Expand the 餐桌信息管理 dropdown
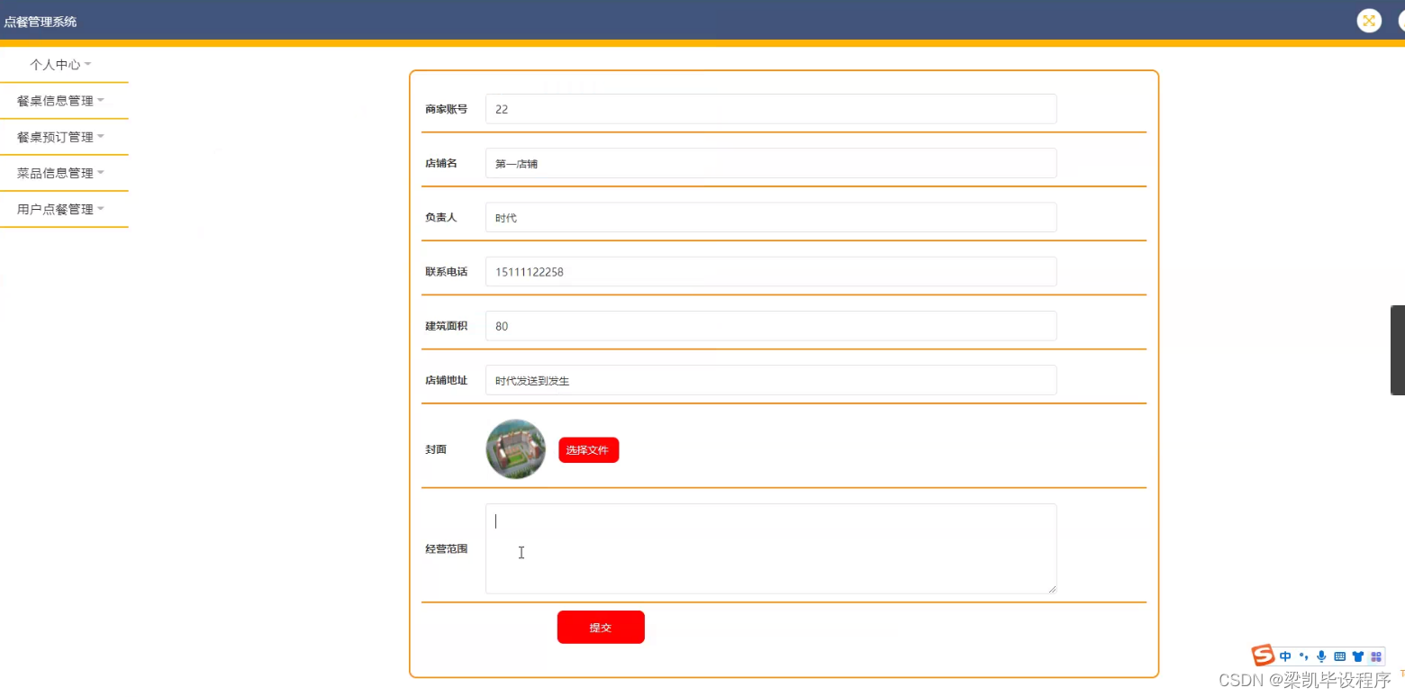 [x=54, y=100]
